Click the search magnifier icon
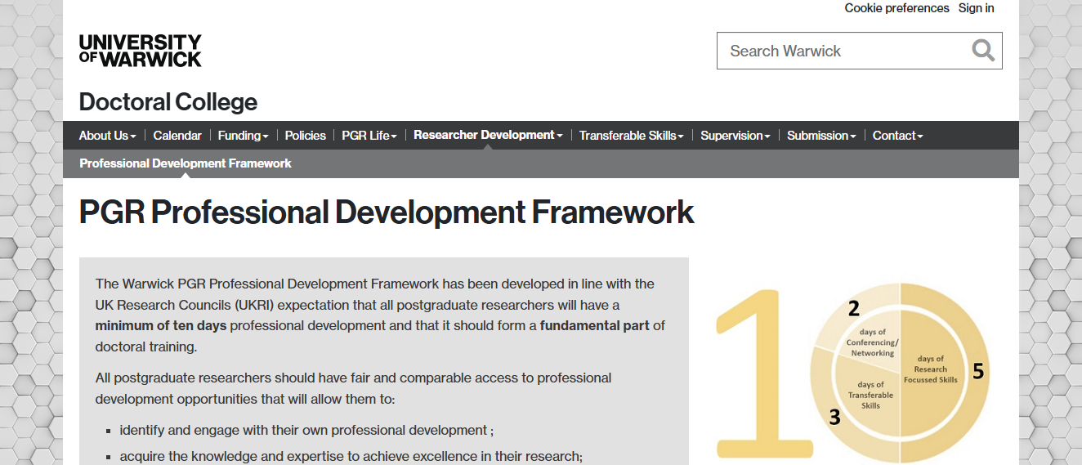The width and height of the screenshot is (1082, 465). pyautogui.click(x=983, y=51)
